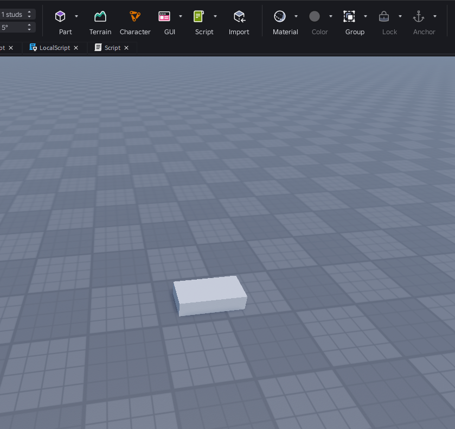Click the Group tool icon
Screen dimensions: 455x429
click(349, 17)
